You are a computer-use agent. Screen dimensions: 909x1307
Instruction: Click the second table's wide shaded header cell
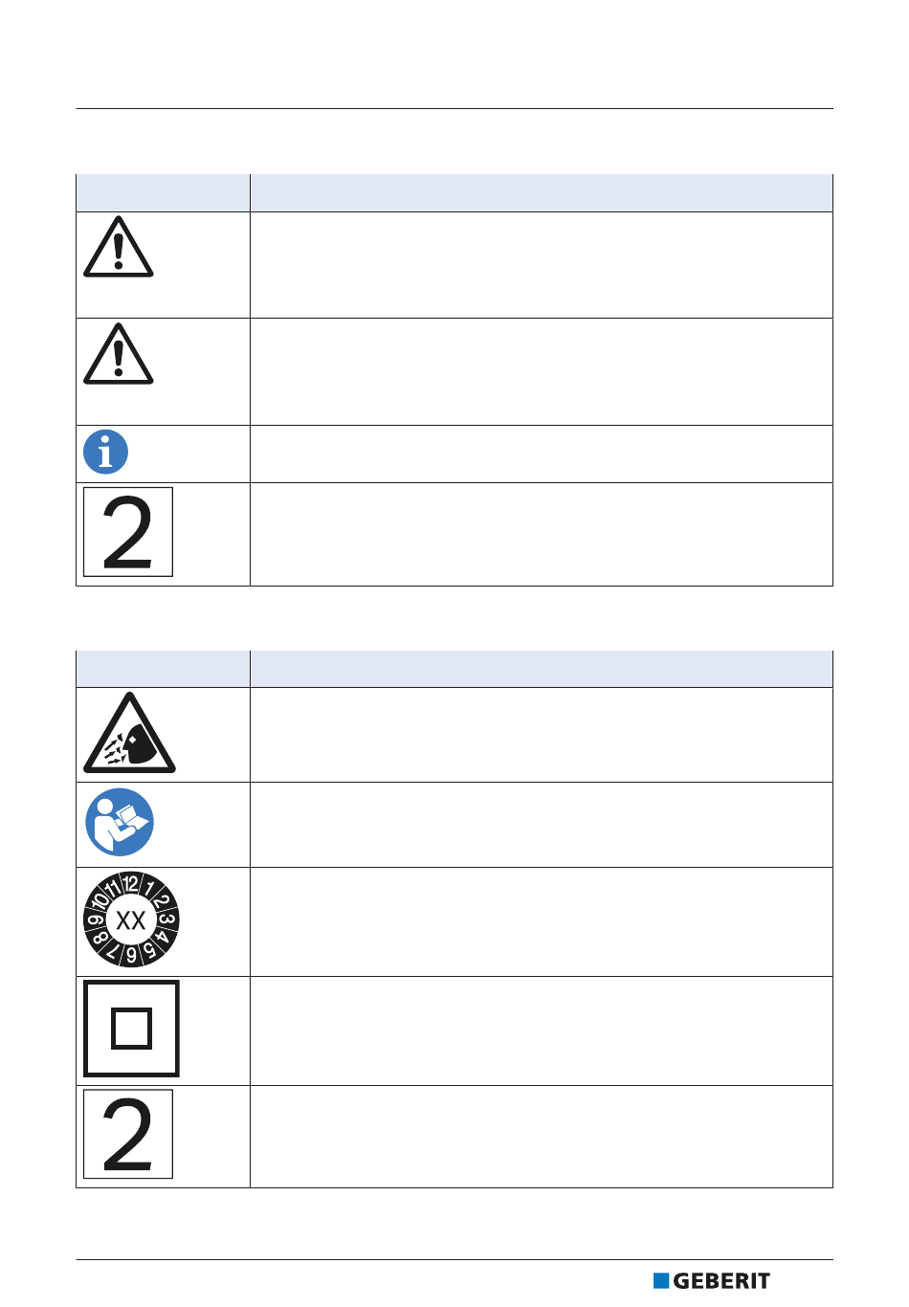pos(542,670)
